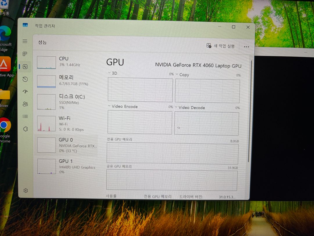
Task: Open the Users page icon
Action: [25, 104]
